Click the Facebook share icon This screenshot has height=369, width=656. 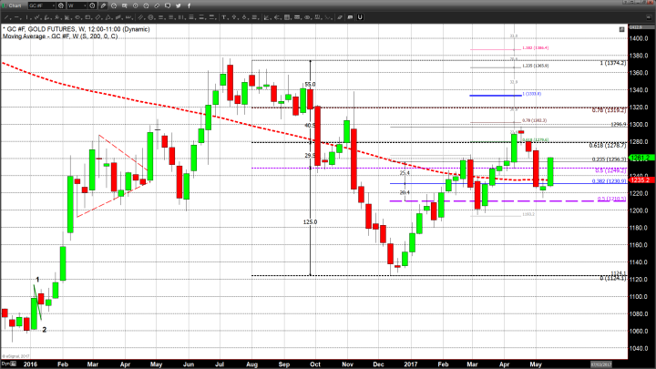[x=189, y=5]
